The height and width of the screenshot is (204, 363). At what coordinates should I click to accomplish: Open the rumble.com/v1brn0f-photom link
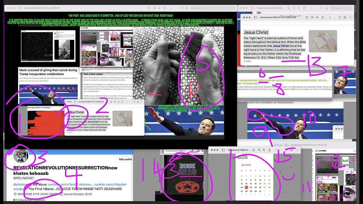tap(71, 184)
